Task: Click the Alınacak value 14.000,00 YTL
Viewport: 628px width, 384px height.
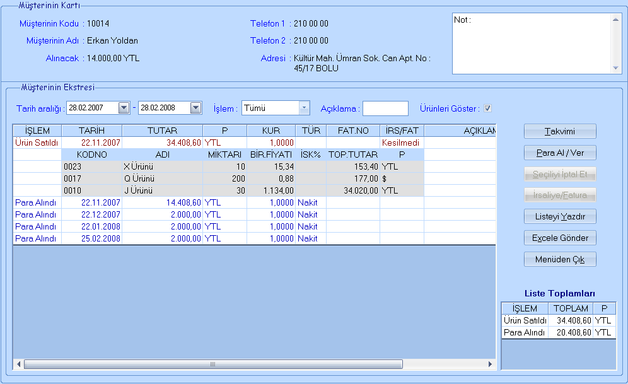Action: [113, 58]
